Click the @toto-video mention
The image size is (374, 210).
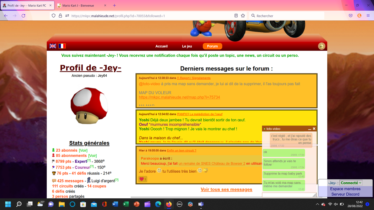149,84
